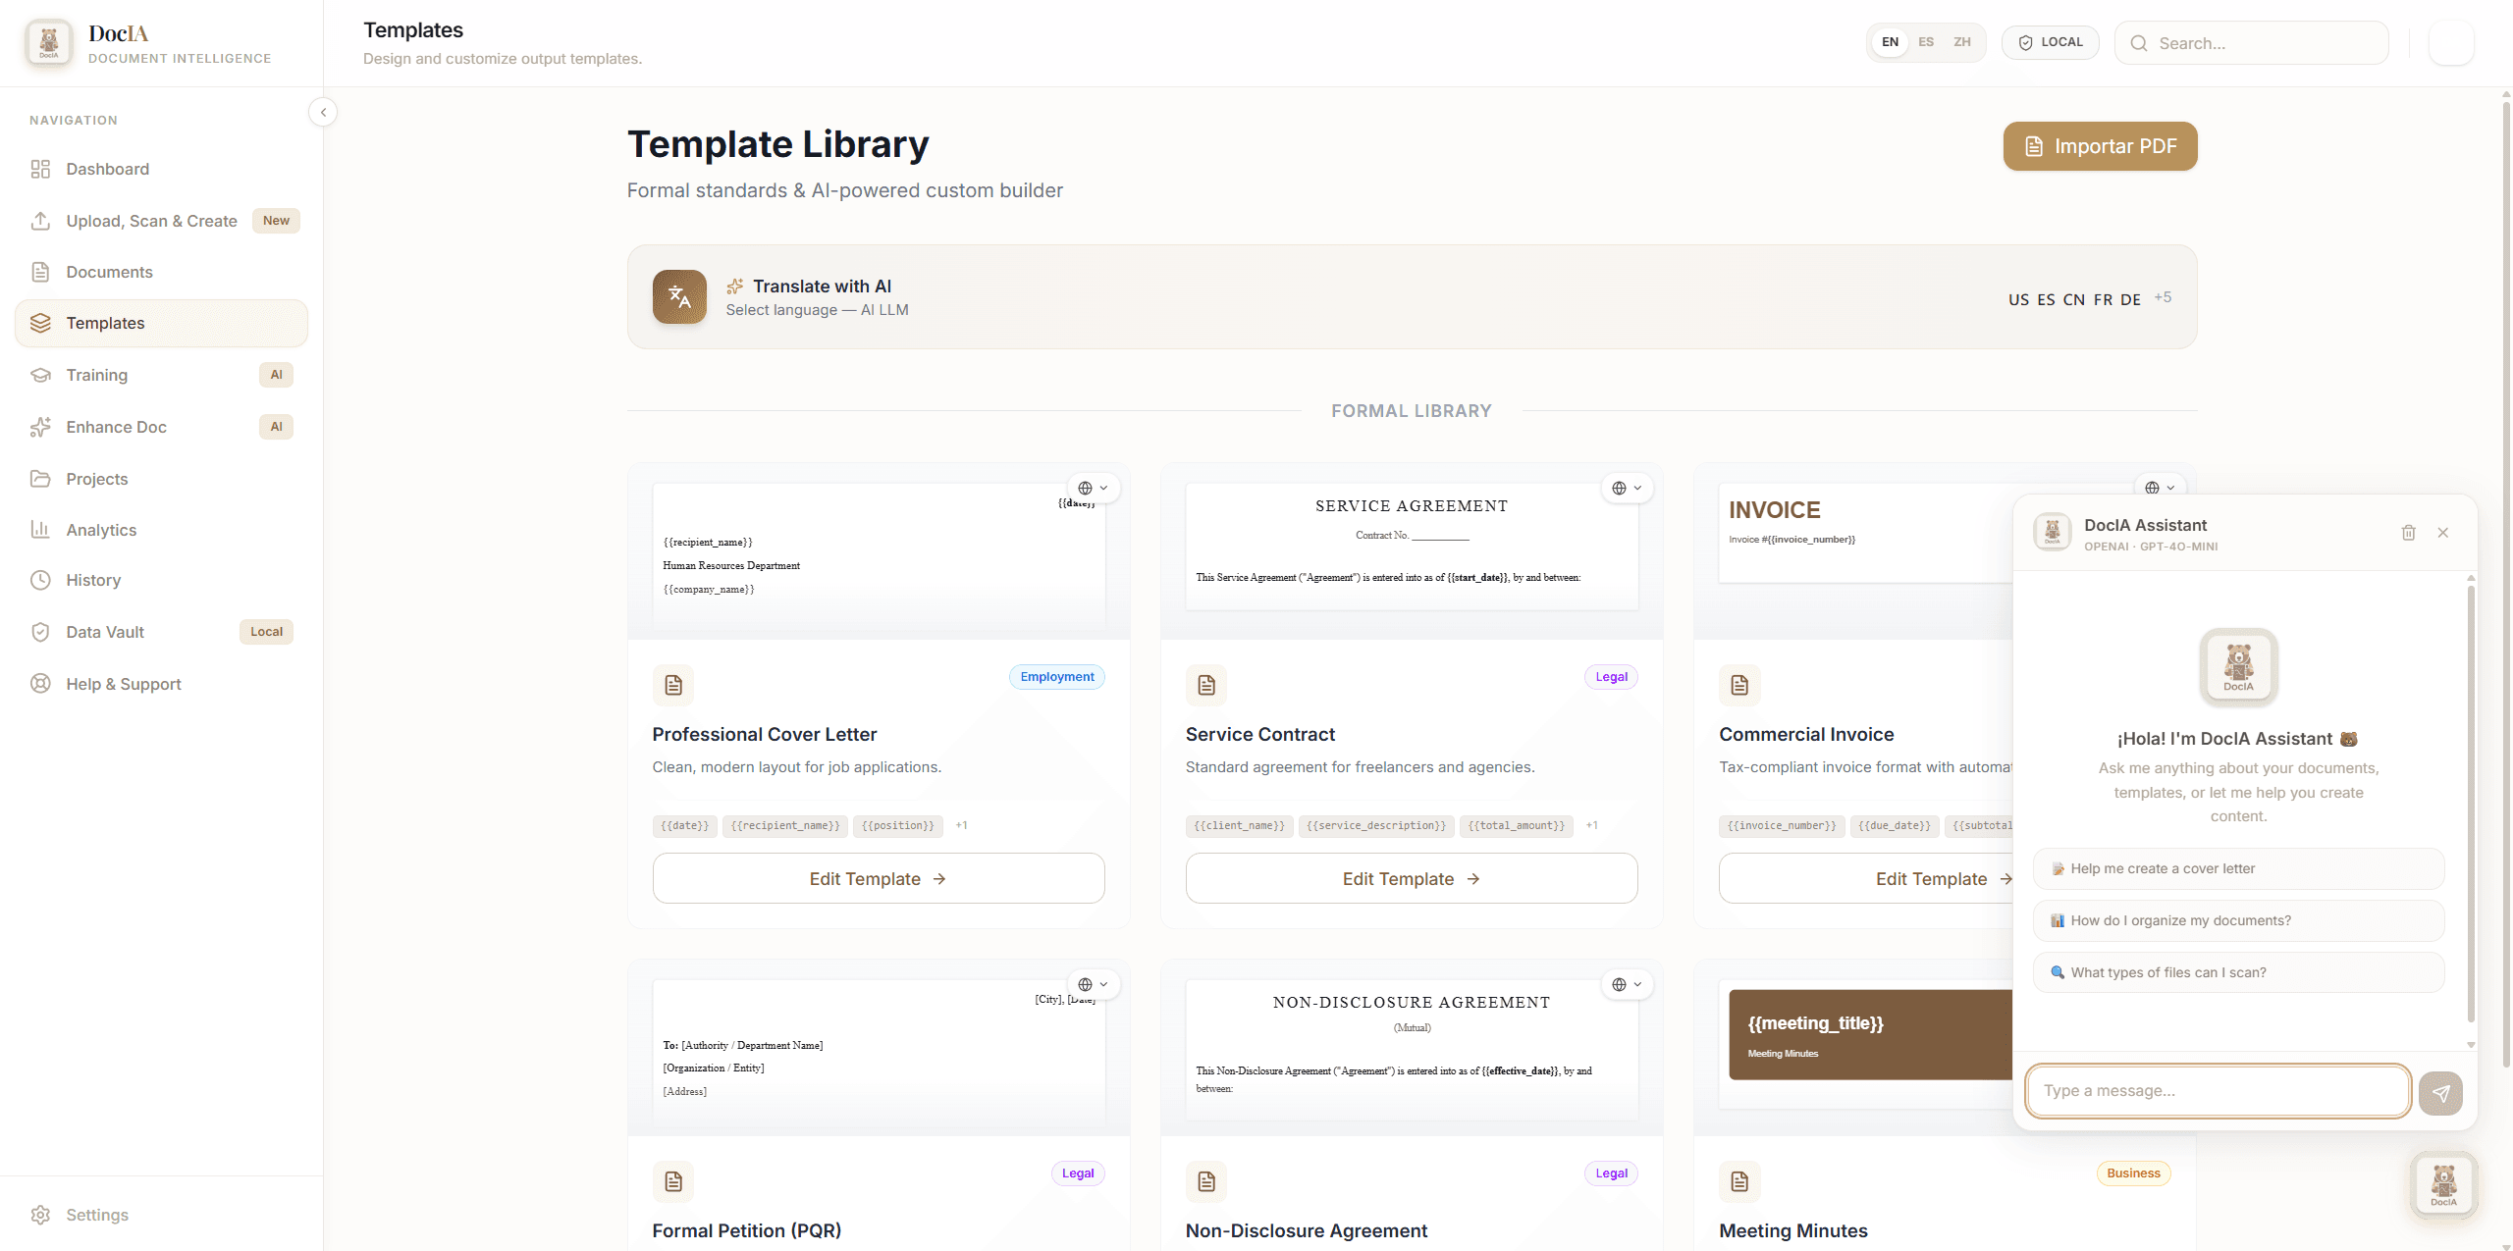Select the Templates icon in the sidebar
This screenshot has height=1251, width=2513.
pos(40,323)
